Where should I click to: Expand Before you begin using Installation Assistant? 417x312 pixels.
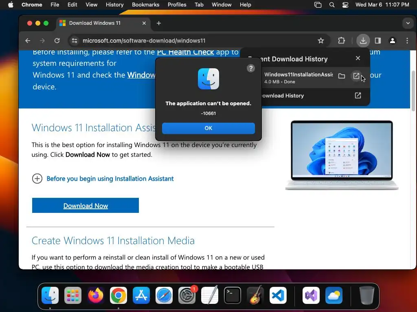tap(103, 179)
